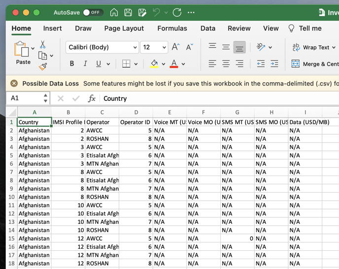Expand the font size dropdown
Image resolution: width=339 pixels, height=269 pixels.
pos(164,47)
